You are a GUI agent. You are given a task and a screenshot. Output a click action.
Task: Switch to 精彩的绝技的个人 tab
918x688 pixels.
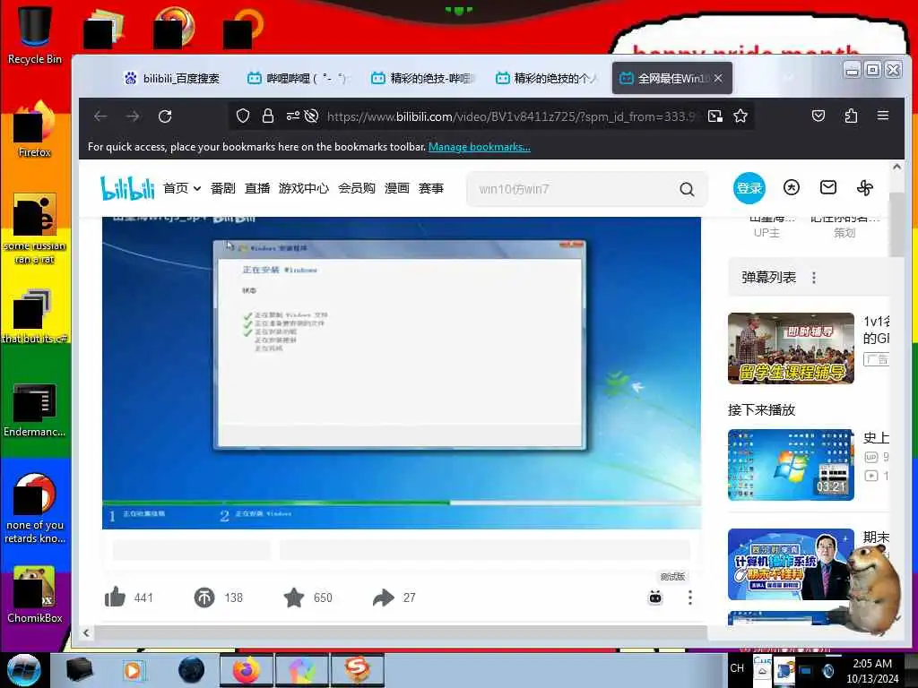pos(546,79)
